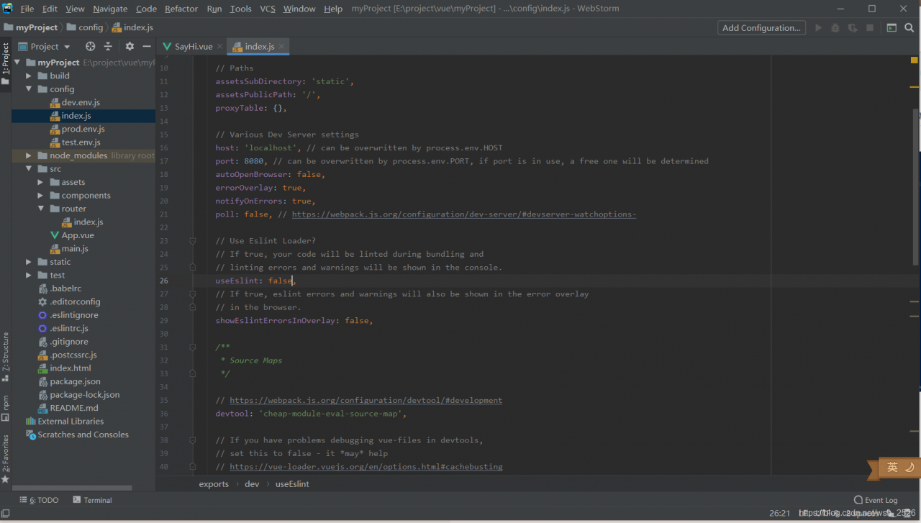Viewport: 921px width, 523px height.
Task: Open the Project view dropdown
Action: click(x=44, y=46)
